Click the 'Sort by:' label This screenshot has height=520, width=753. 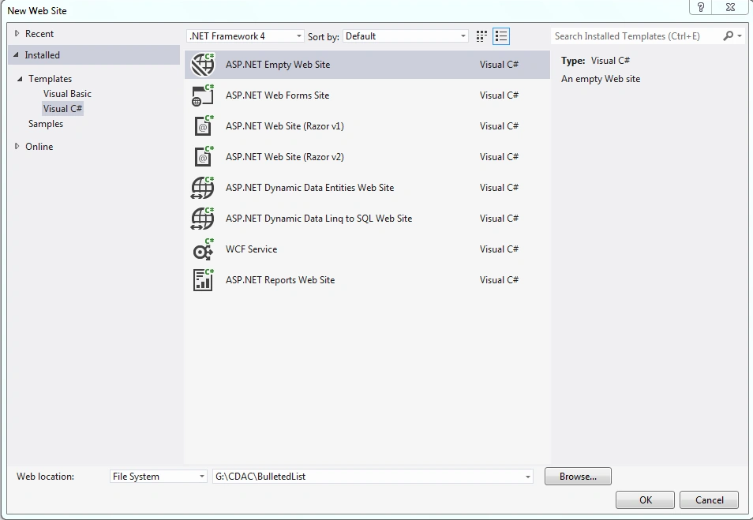(x=323, y=36)
